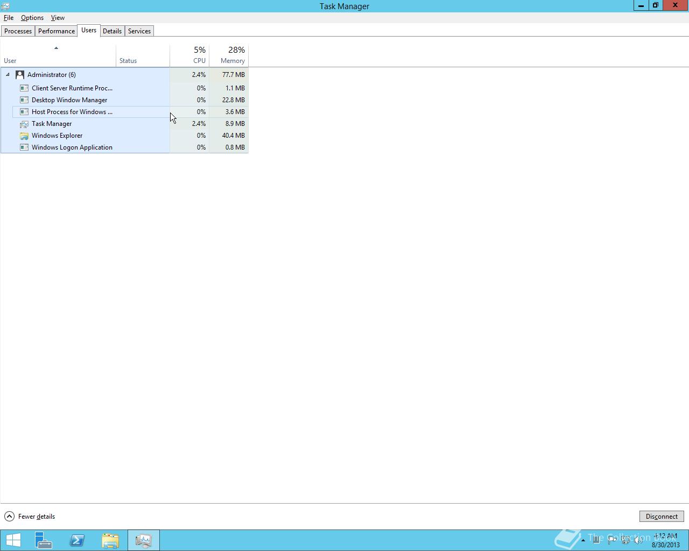Screen dimensions: 689x551
Task: Switch to the Processes tab
Action: [x=18, y=31]
